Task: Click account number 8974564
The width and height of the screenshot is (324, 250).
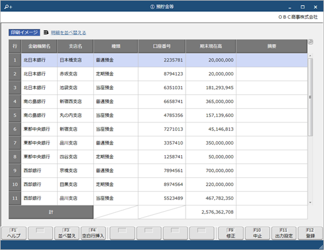Action: pos(173,185)
